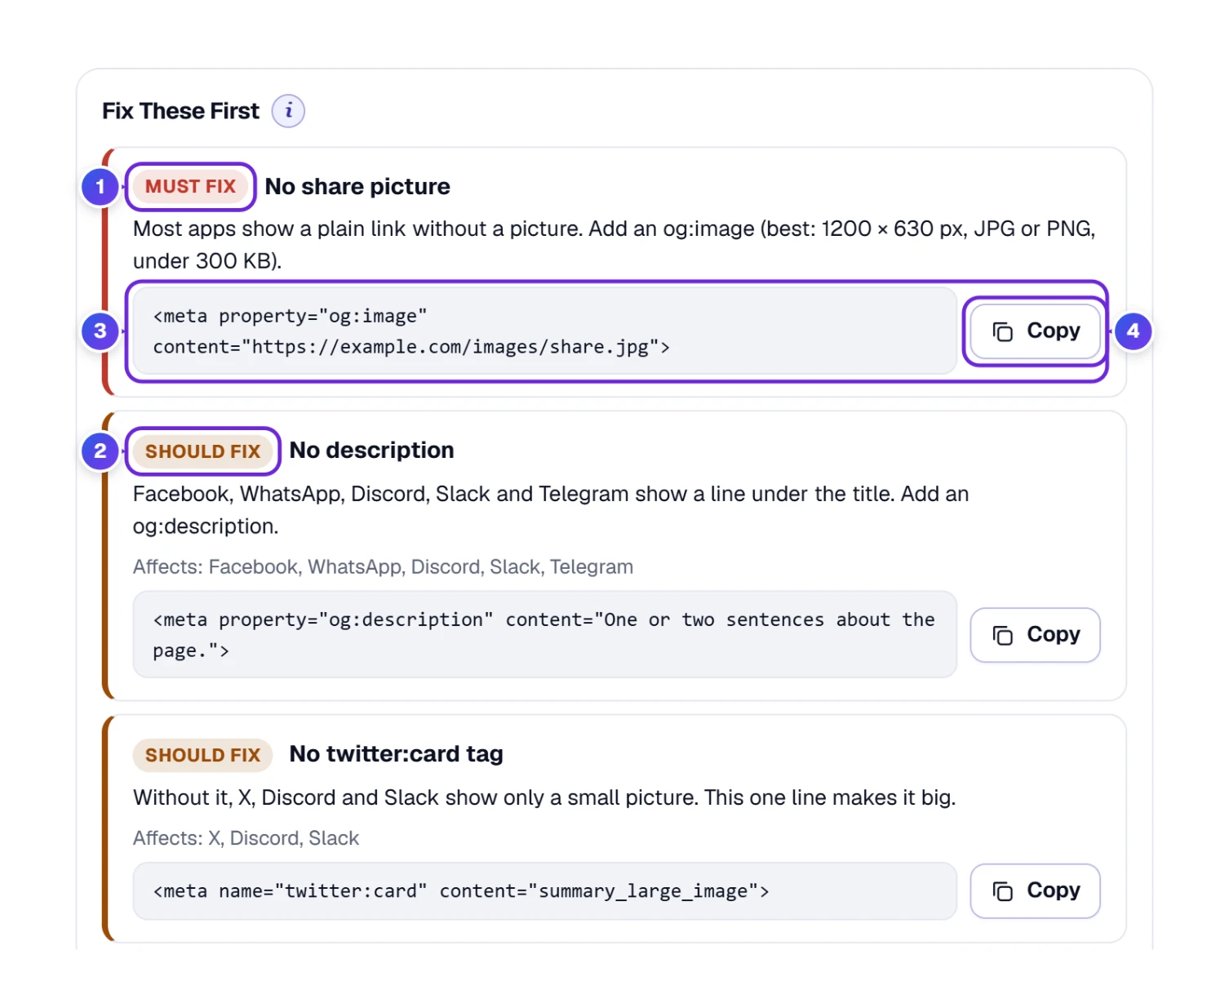Click the "No share picture" heading

357,187
